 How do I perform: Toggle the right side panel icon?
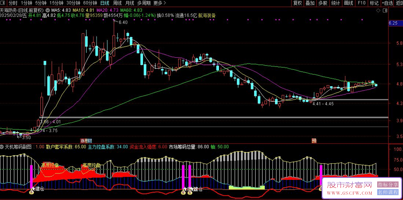(x=385, y=10)
